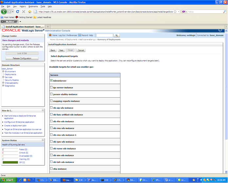Open the History menu
Viewport: 228px width, 183px height.
23,7
